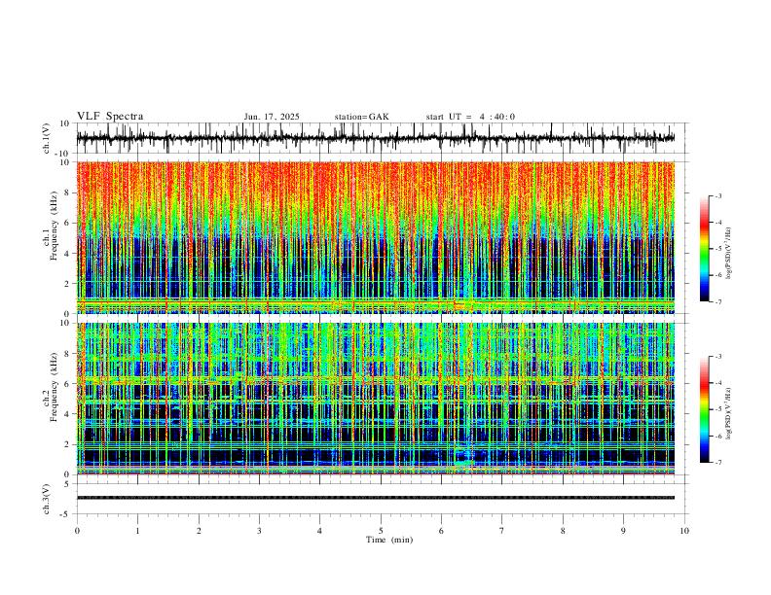Click the ch.2 spectrogram panel
Viewport: 771px width, 595px height.
376,399
